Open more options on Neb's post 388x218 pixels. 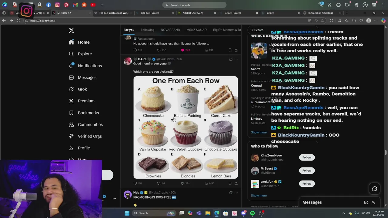pyautogui.click(x=236, y=193)
